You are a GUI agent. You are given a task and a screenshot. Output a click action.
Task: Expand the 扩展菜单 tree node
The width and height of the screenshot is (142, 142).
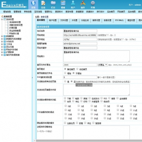click(x=2, y=52)
